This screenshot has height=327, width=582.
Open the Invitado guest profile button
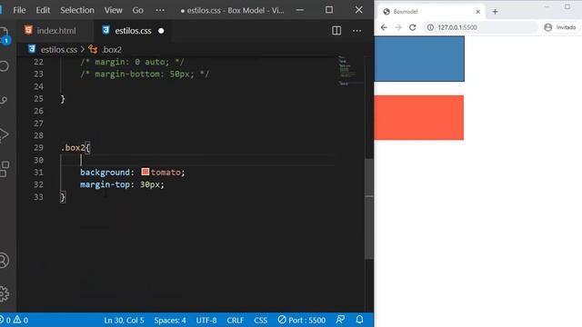tap(560, 27)
